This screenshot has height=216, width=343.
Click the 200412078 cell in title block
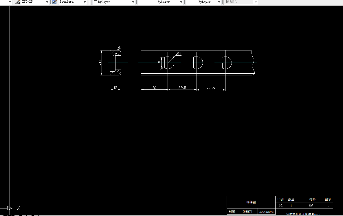(x=266, y=212)
